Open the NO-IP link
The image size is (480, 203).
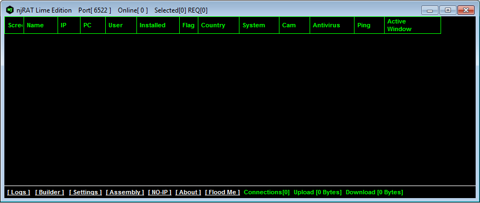pos(160,192)
